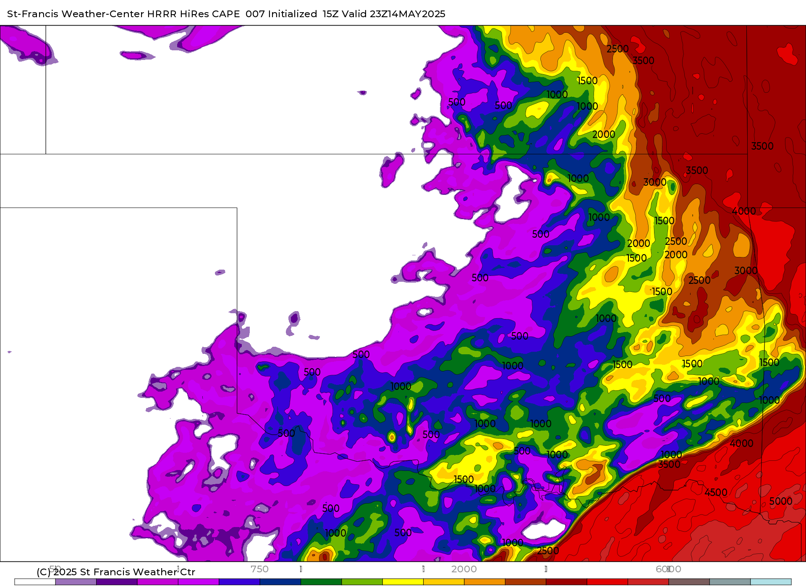This screenshot has width=806, height=587.
Task: Click the 750 label above the legend
Action: (259, 569)
